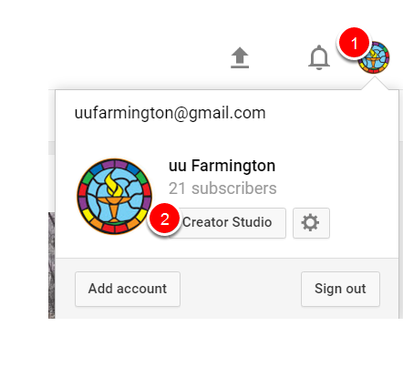
Task: Open the notifications bell
Action: click(x=319, y=57)
